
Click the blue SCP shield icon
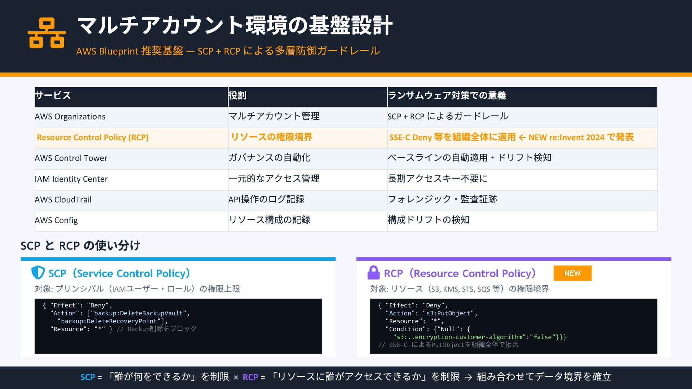click(x=38, y=273)
